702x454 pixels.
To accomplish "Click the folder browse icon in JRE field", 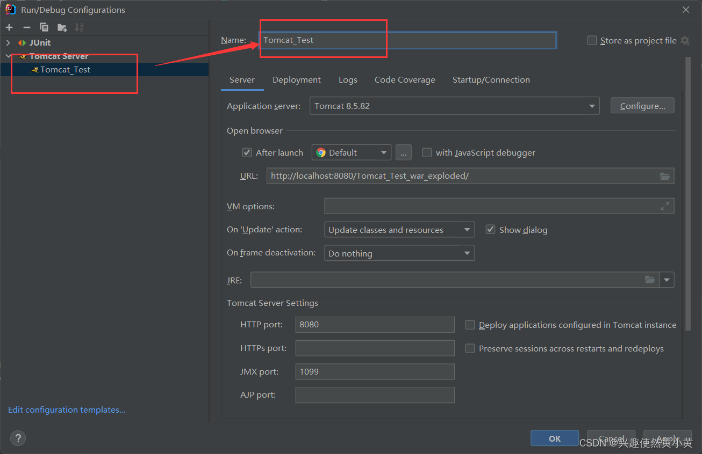I will pos(650,280).
